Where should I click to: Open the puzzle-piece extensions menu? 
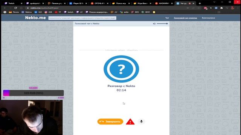221,8
